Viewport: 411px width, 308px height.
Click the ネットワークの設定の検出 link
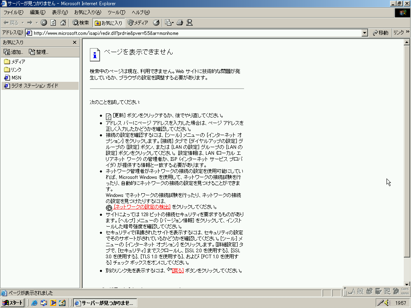coord(142,207)
